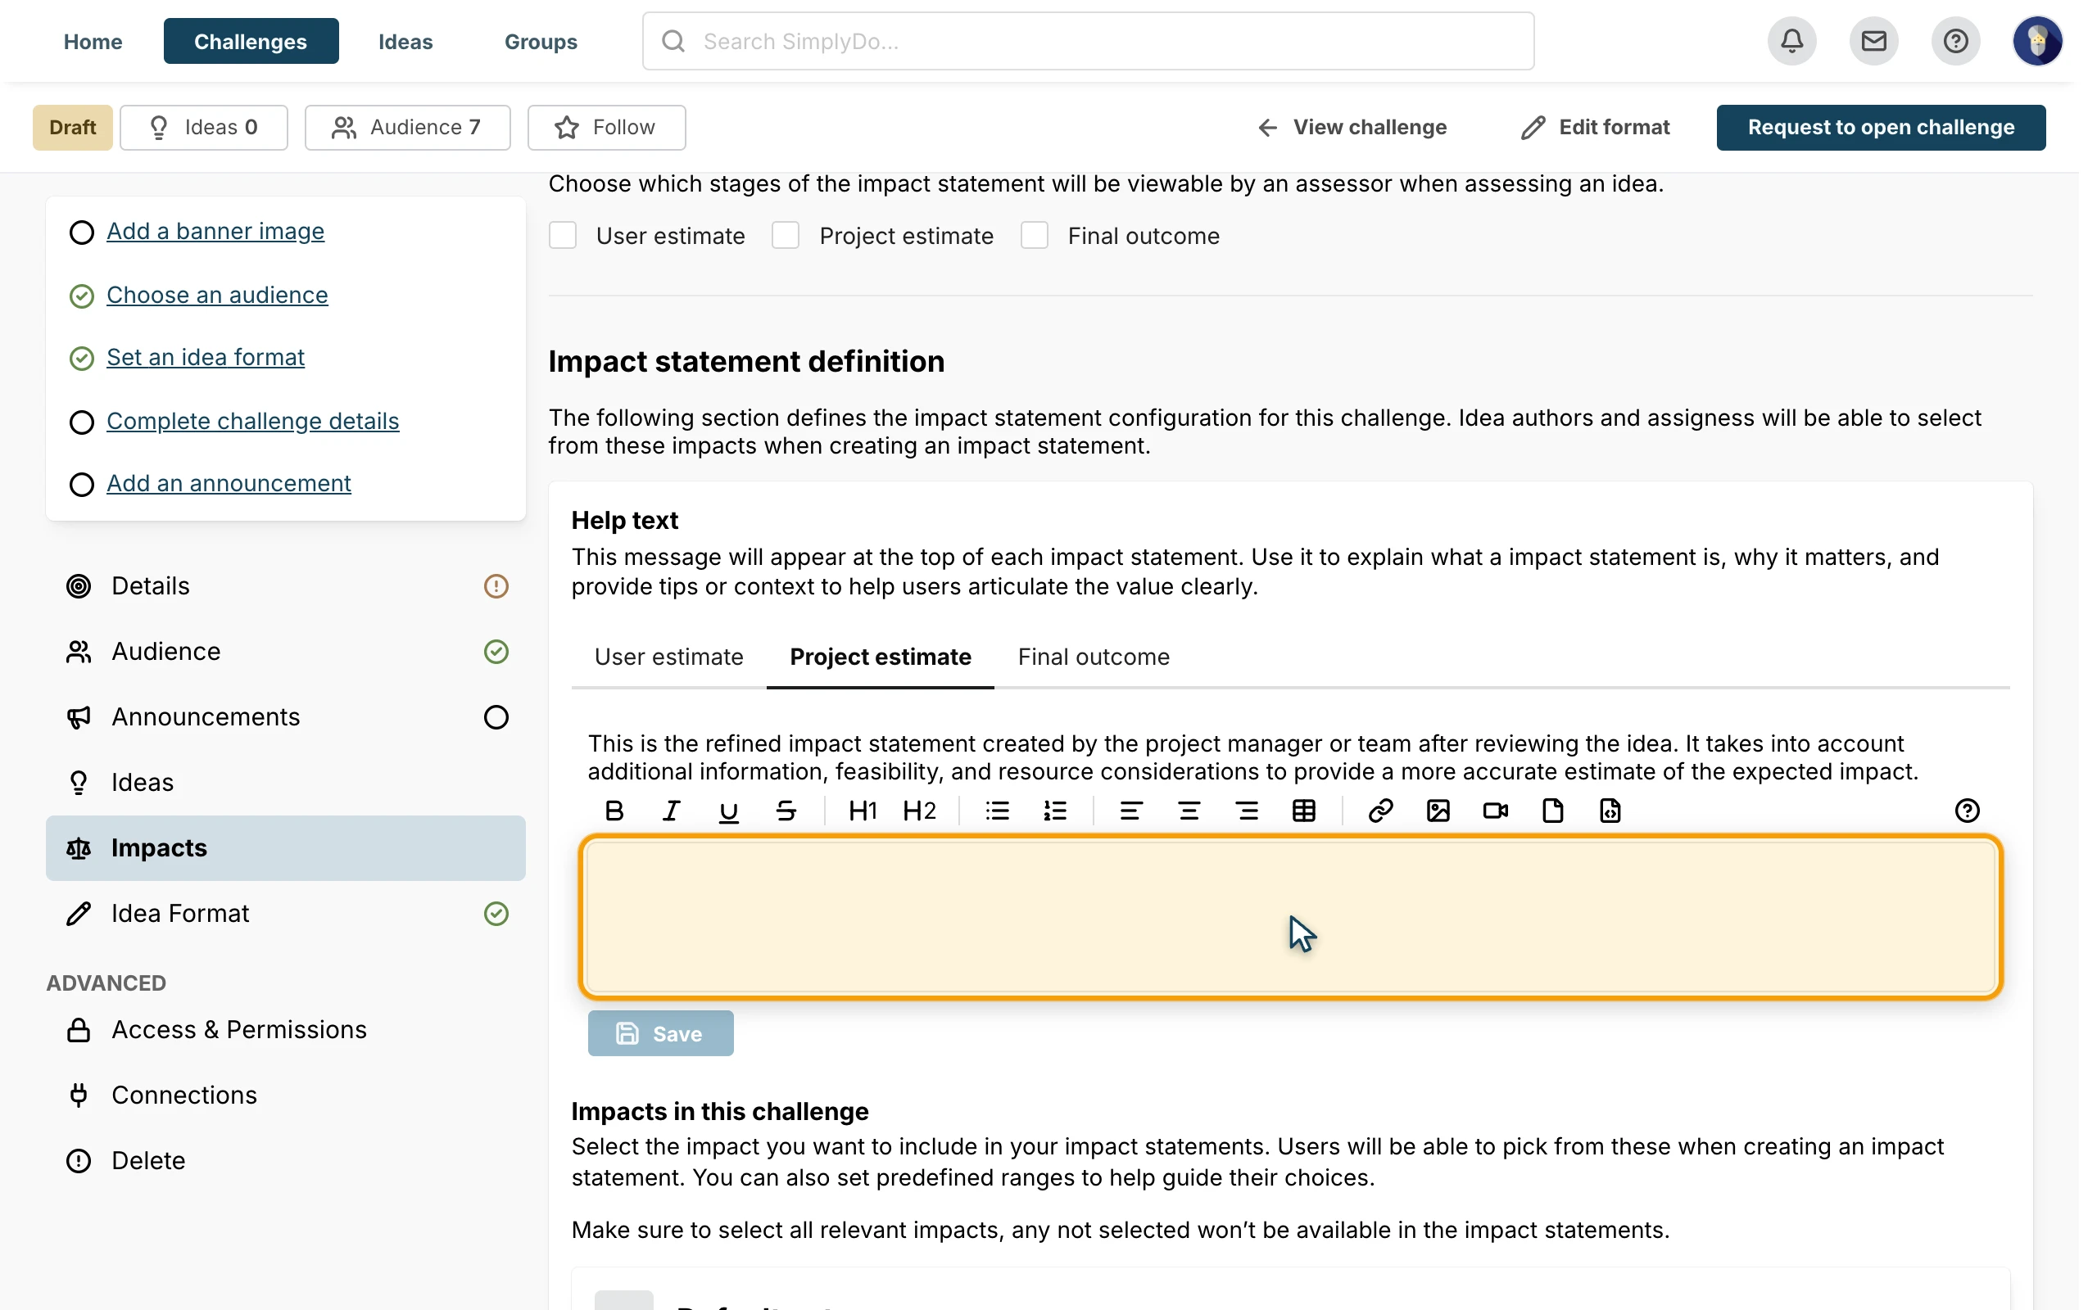Screen dimensions: 2097x1310
Task: Insert a hyperlink in the editor
Action: 1380,811
